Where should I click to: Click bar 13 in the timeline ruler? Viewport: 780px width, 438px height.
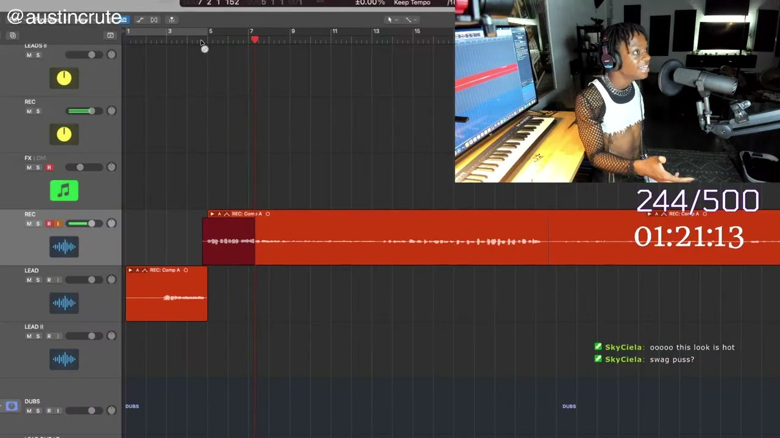click(x=376, y=31)
